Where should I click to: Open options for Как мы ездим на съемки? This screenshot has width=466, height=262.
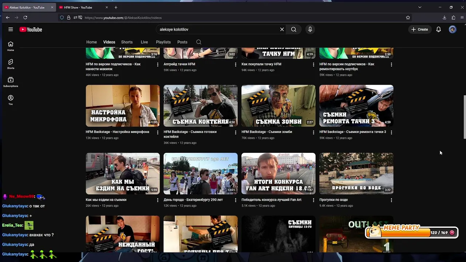pos(158,200)
